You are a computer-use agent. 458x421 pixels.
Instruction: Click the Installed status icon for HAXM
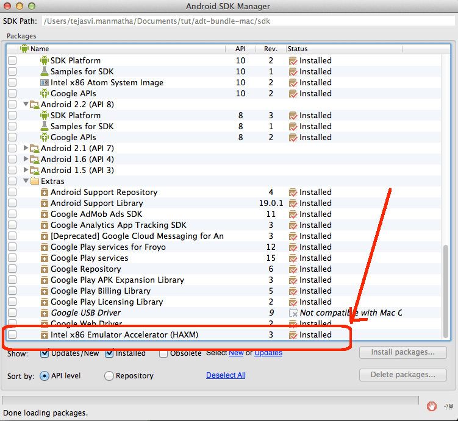[x=293, y=335]
